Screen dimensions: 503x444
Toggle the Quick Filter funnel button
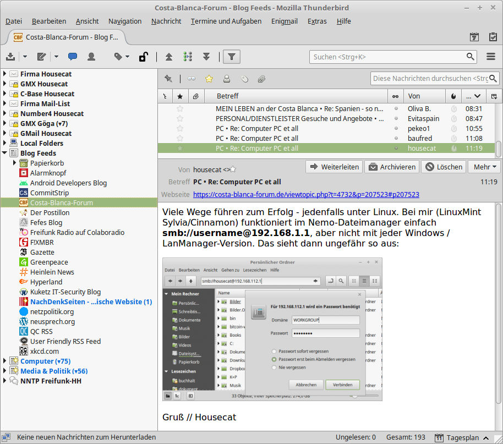click(232, 57)
